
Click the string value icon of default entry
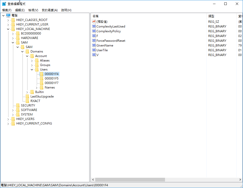pos(94,21)
